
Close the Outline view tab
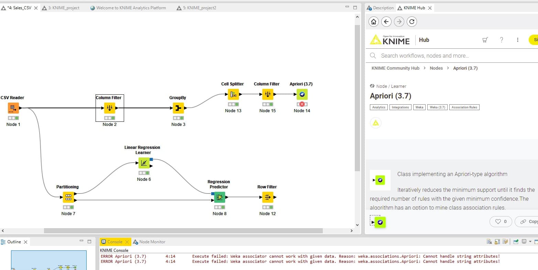(x=25, y=242)
